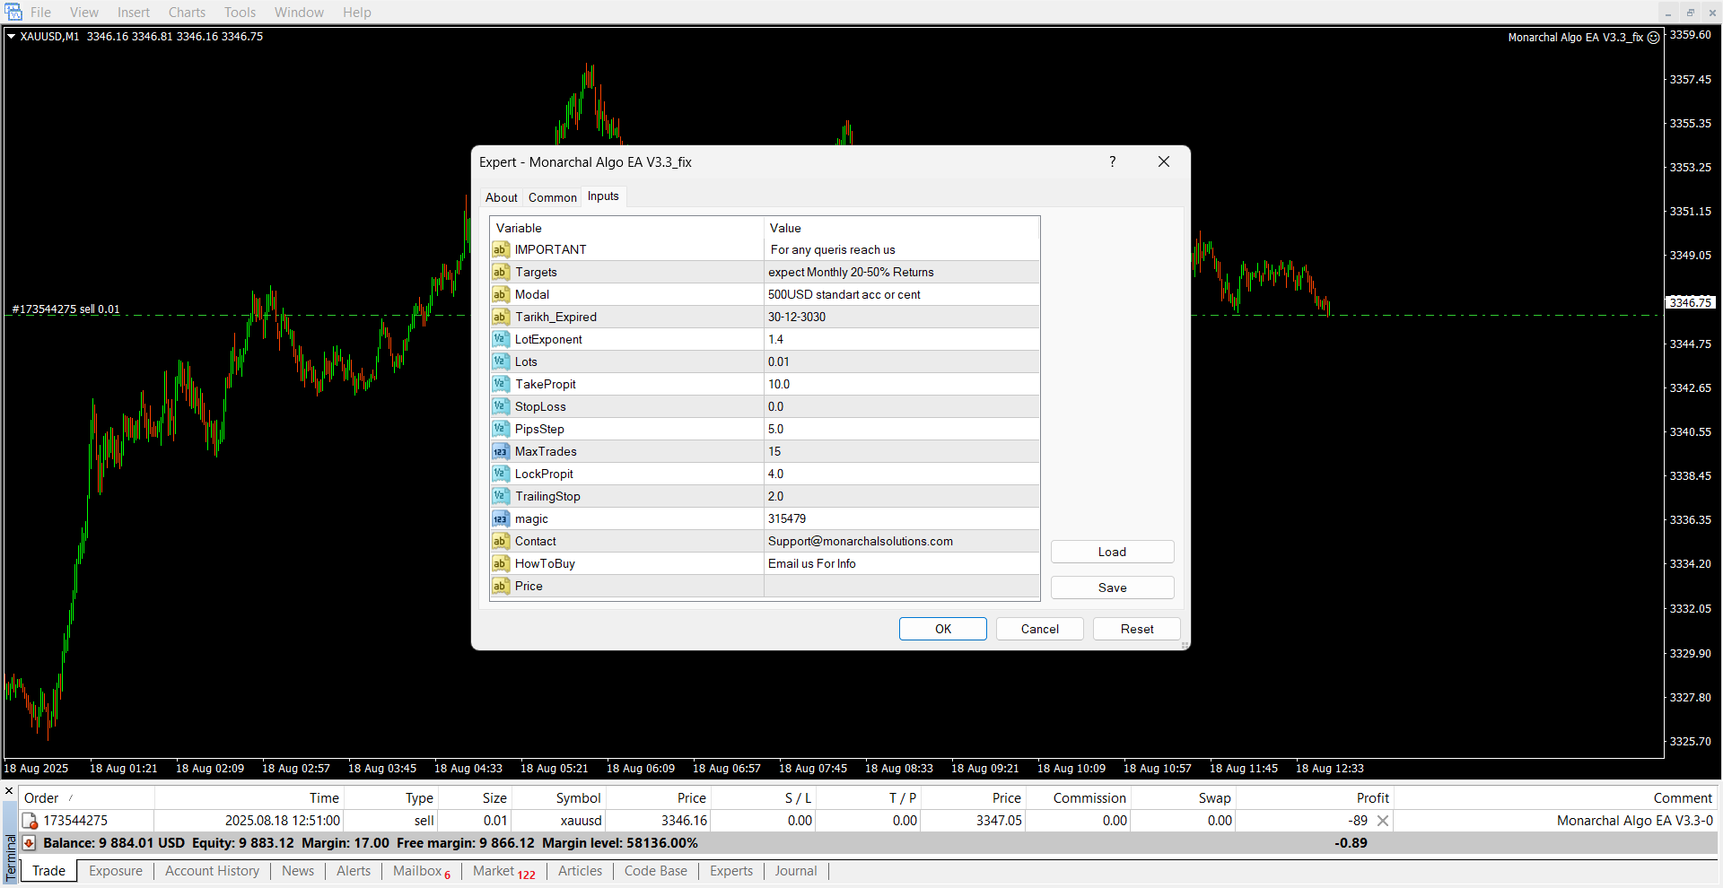Click the Modal row string icon

(x=501, y=294)
